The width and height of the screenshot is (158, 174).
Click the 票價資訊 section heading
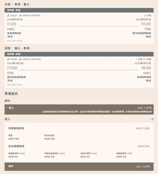11,94
